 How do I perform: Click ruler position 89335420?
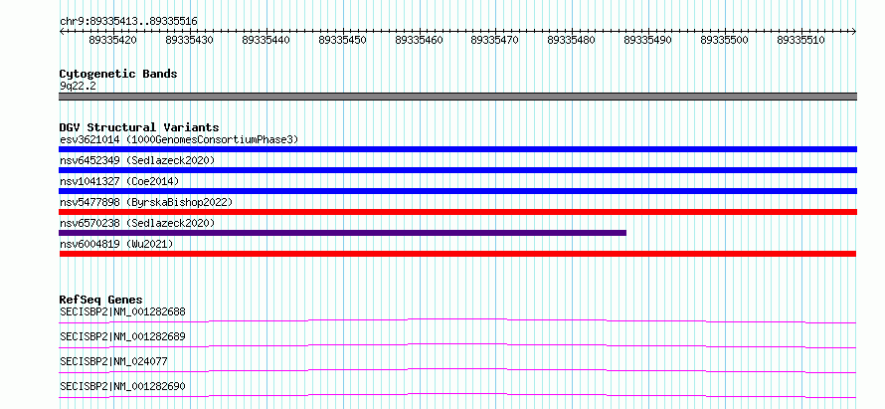coord(114,40)
